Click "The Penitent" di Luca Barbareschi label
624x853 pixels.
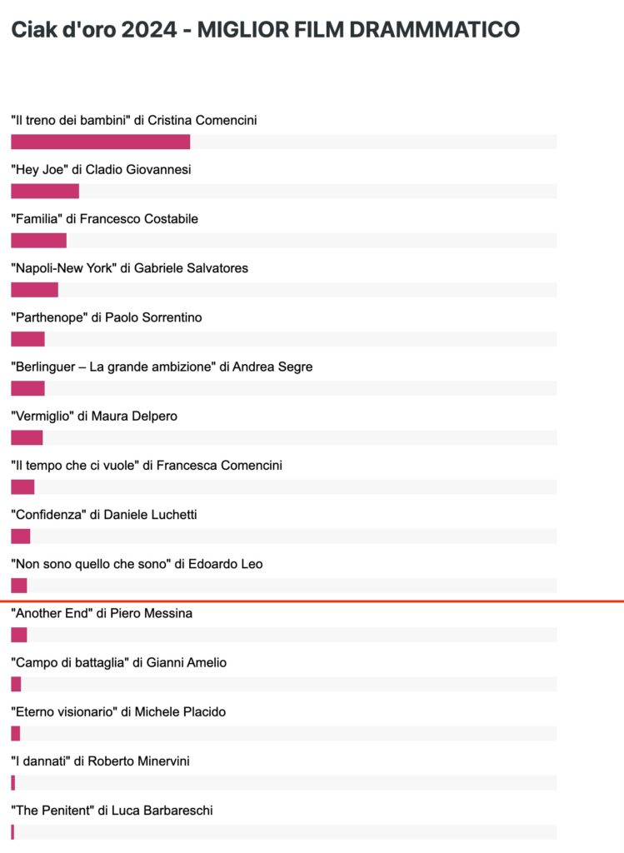pyautogui.click(x=112, y=811)
